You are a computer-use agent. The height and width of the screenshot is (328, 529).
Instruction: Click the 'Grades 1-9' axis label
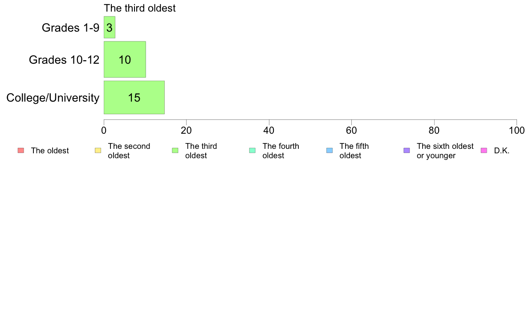70,28
